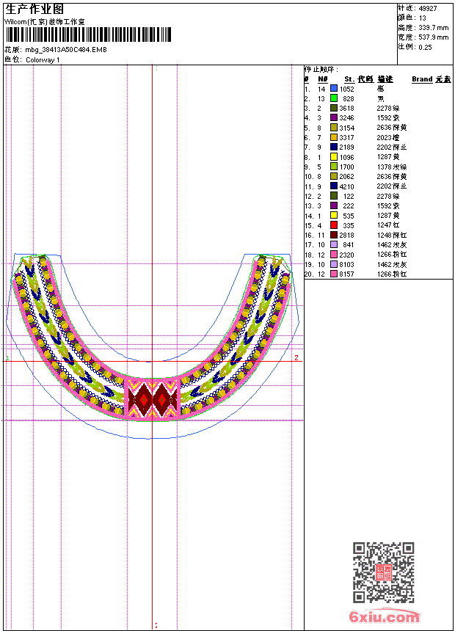Select the dark red swatch with 2818 stitches

334,235
